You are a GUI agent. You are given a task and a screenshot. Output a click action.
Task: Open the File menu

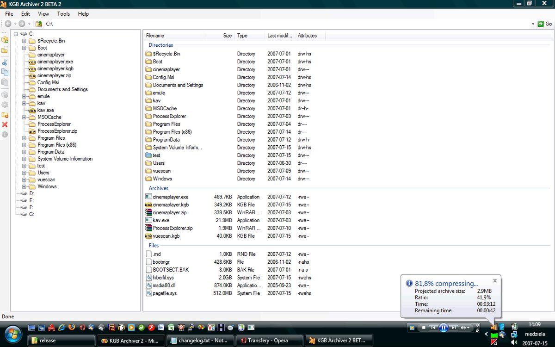pyautogui.click(x=9, y=14)
